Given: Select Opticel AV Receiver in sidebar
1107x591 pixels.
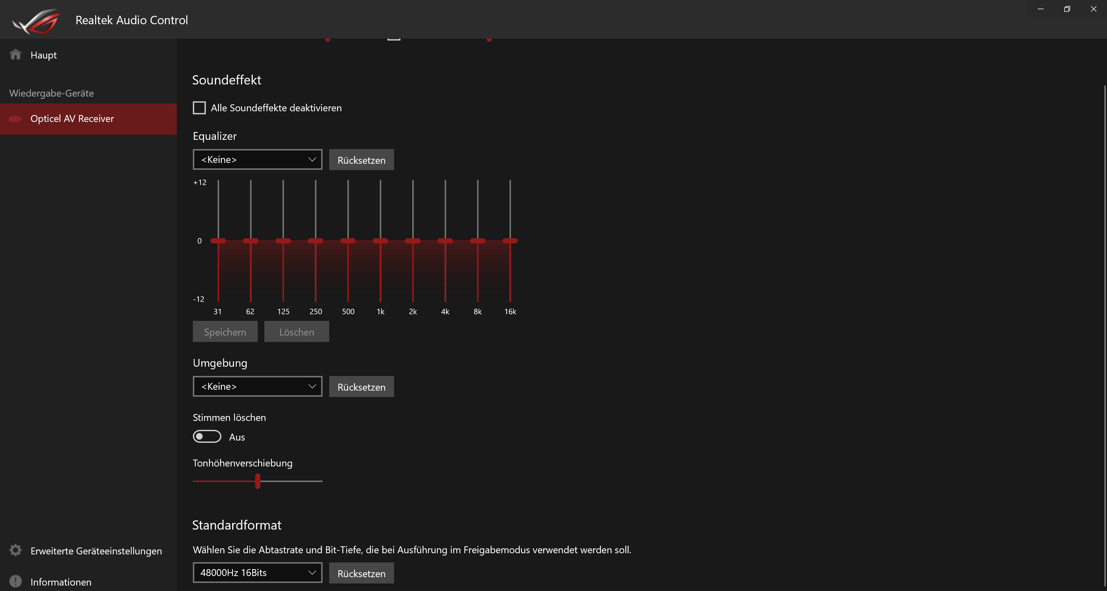Looking at the screenshot, I should pyautogui.click(x=72, y=118).
